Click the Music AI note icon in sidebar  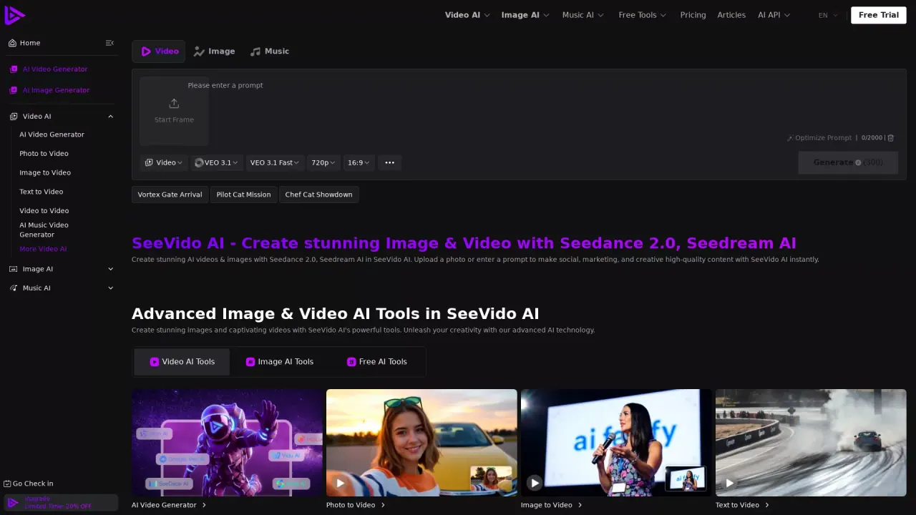pos(14,288)
